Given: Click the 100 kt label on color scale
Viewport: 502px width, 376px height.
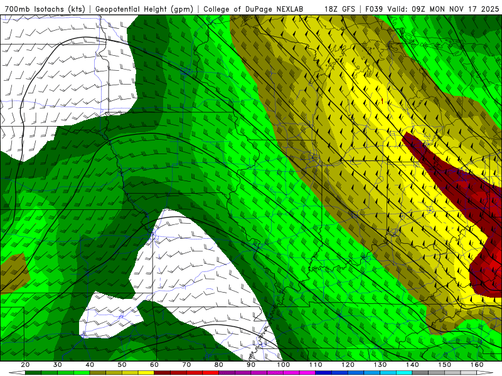Looking at the screenshot, I should point(284,365).
